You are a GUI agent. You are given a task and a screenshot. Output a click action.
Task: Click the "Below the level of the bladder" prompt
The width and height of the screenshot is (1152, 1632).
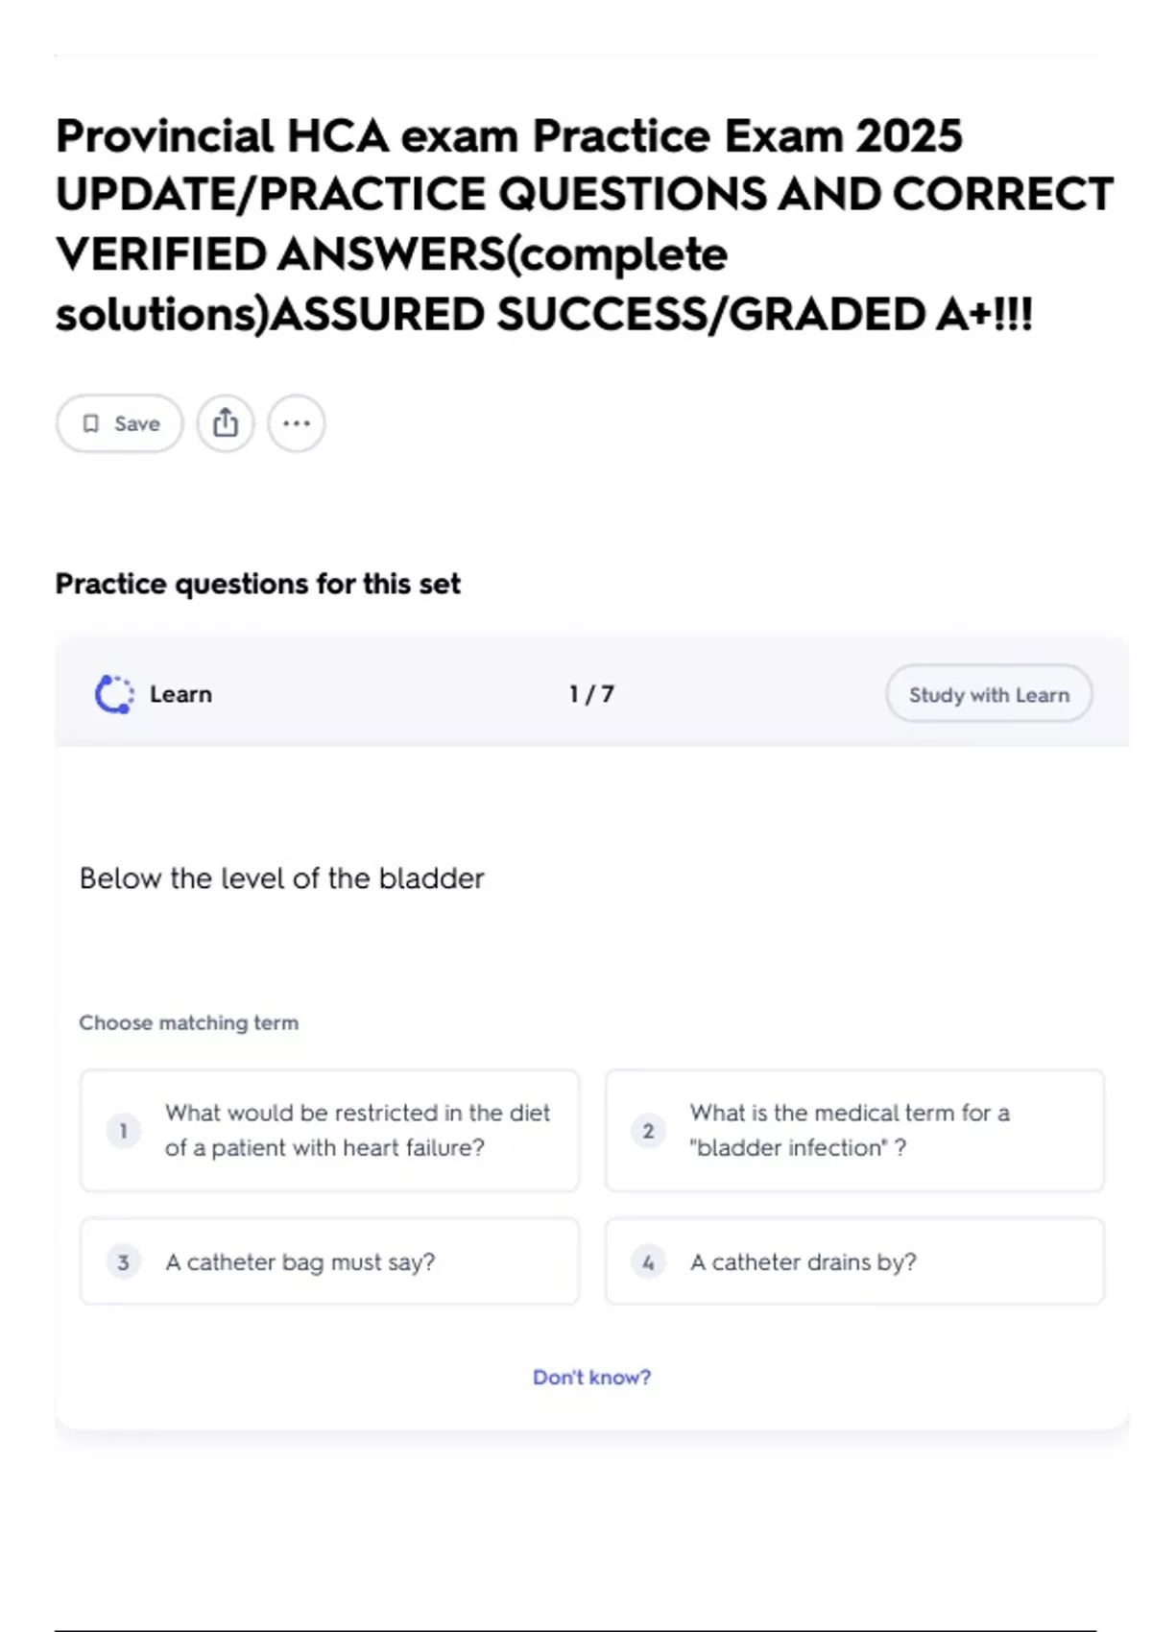(x=282, y=878)
